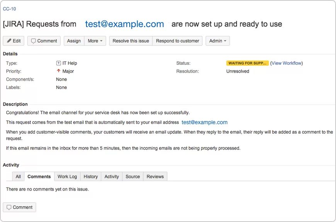The height and width of the screenshot is (222, 336).
Task: Expand the Admin dropdown
Action: click(x=218, y=41)
